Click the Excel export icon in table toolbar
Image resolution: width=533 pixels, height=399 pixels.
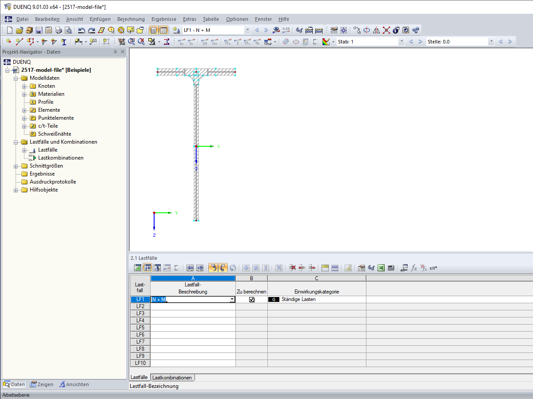pyautogui.click(x=381, y=268)
